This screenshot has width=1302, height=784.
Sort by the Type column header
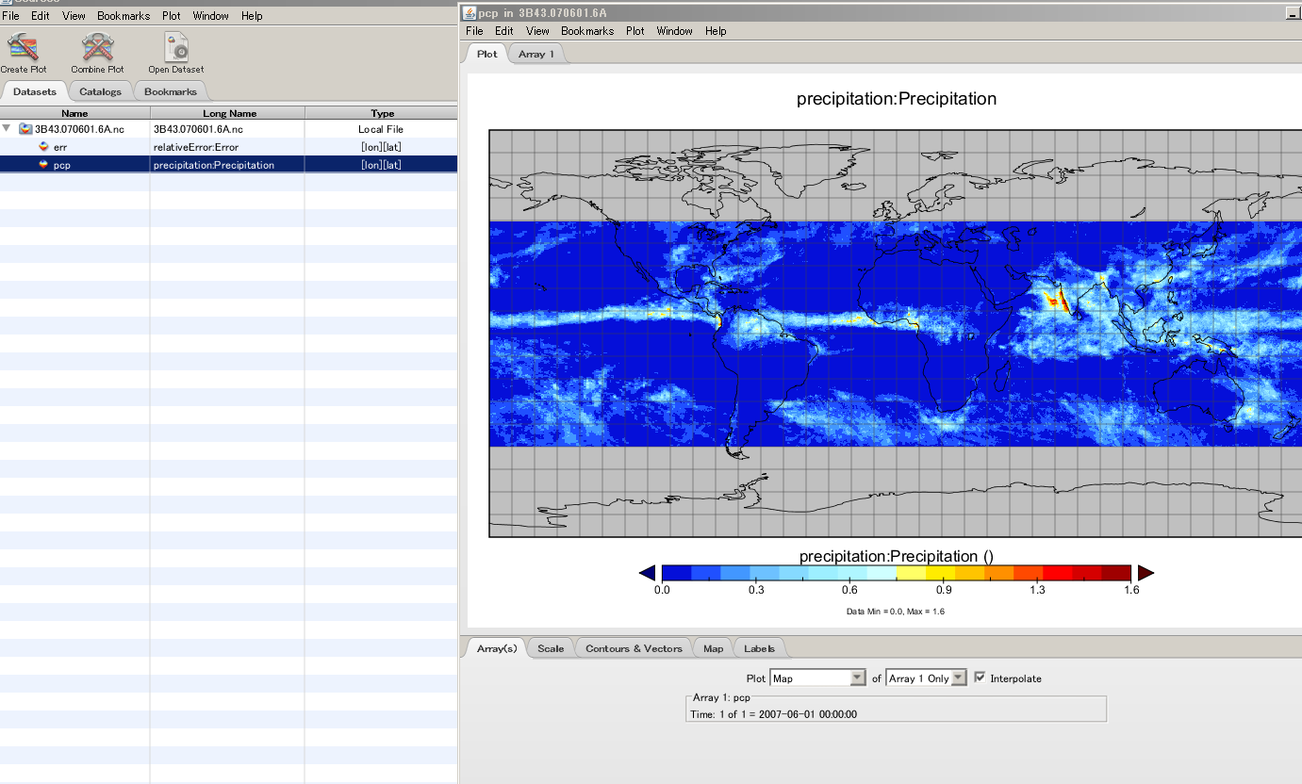tap(382, 113)
